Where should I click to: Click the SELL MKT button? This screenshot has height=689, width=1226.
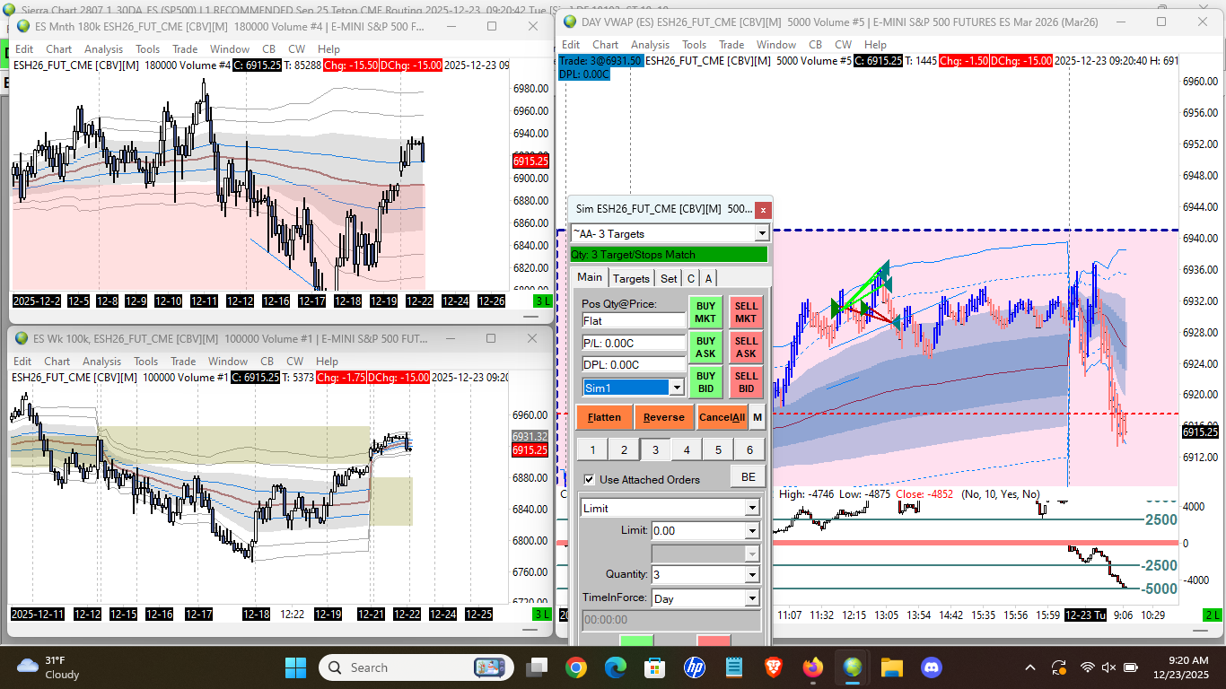pos(746,312)
